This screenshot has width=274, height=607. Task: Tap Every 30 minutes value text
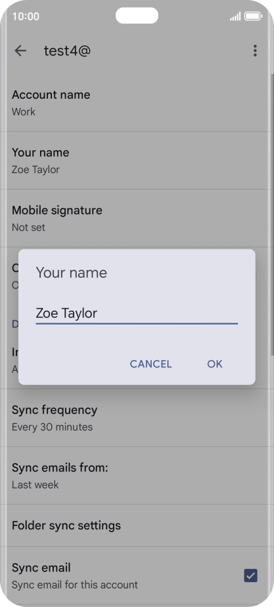52,427
